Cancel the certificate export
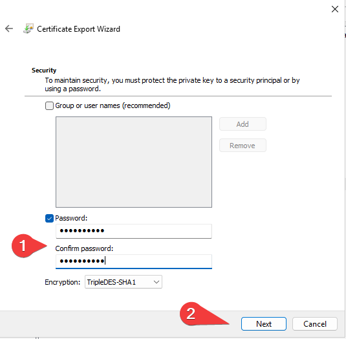The width and height of the screenshot is (346, 339). coord(315,323)
